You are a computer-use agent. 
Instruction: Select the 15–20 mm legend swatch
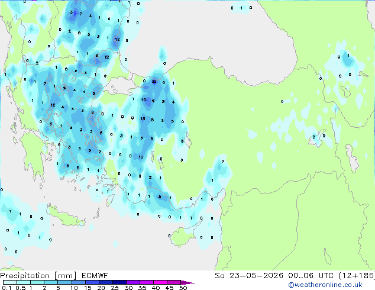tap(92, 282)
